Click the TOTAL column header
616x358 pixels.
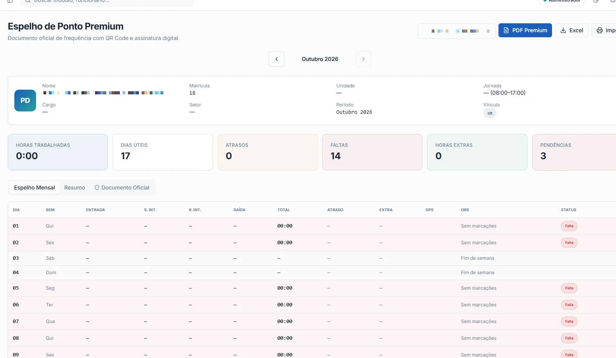(x=284, y=210)
